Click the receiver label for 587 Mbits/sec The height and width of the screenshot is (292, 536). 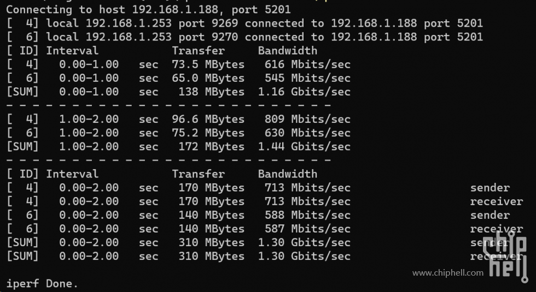pyautogui.click(x=497, y=229)
